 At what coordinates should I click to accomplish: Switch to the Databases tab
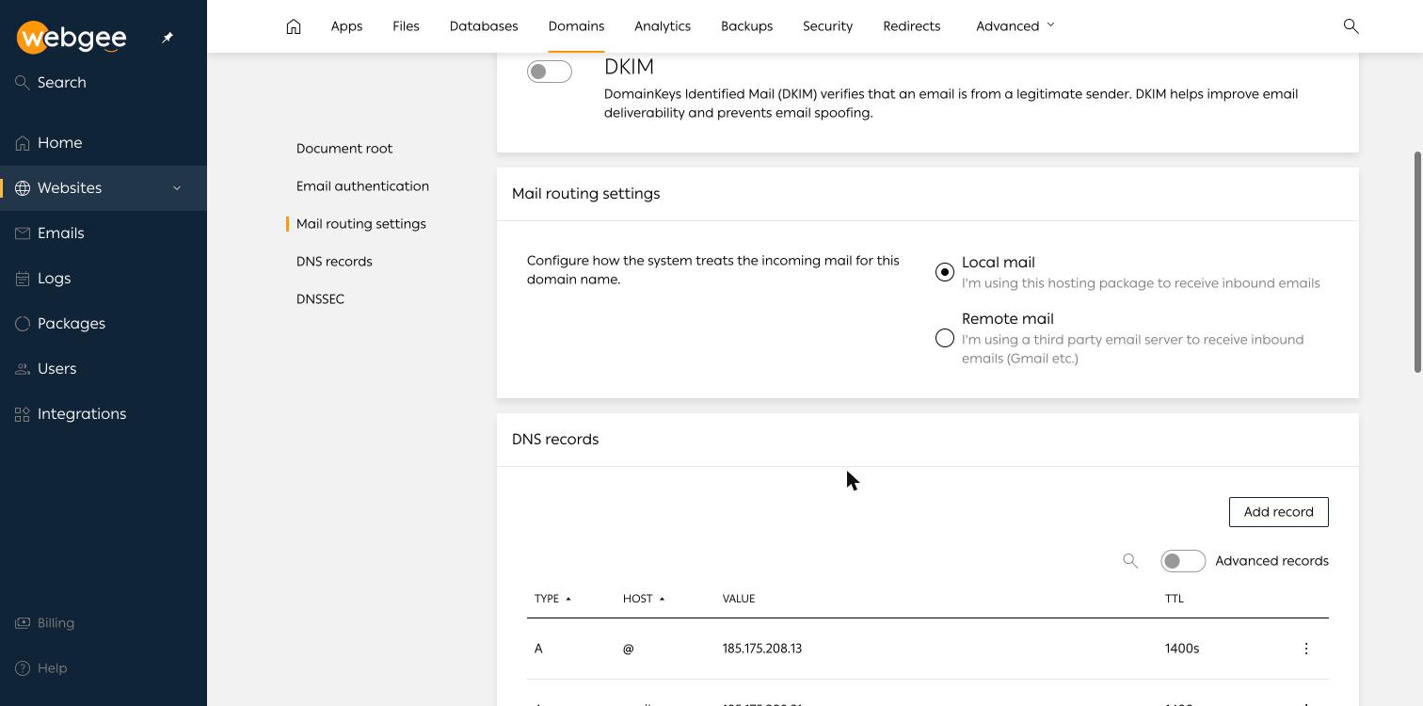click(484, 26)
